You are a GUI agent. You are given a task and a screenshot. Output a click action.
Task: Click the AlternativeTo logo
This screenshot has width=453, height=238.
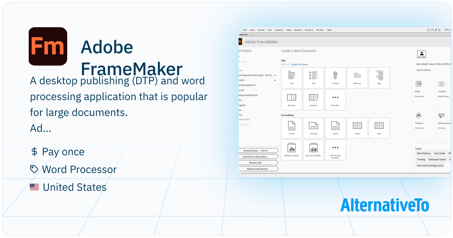pos(385,205)
